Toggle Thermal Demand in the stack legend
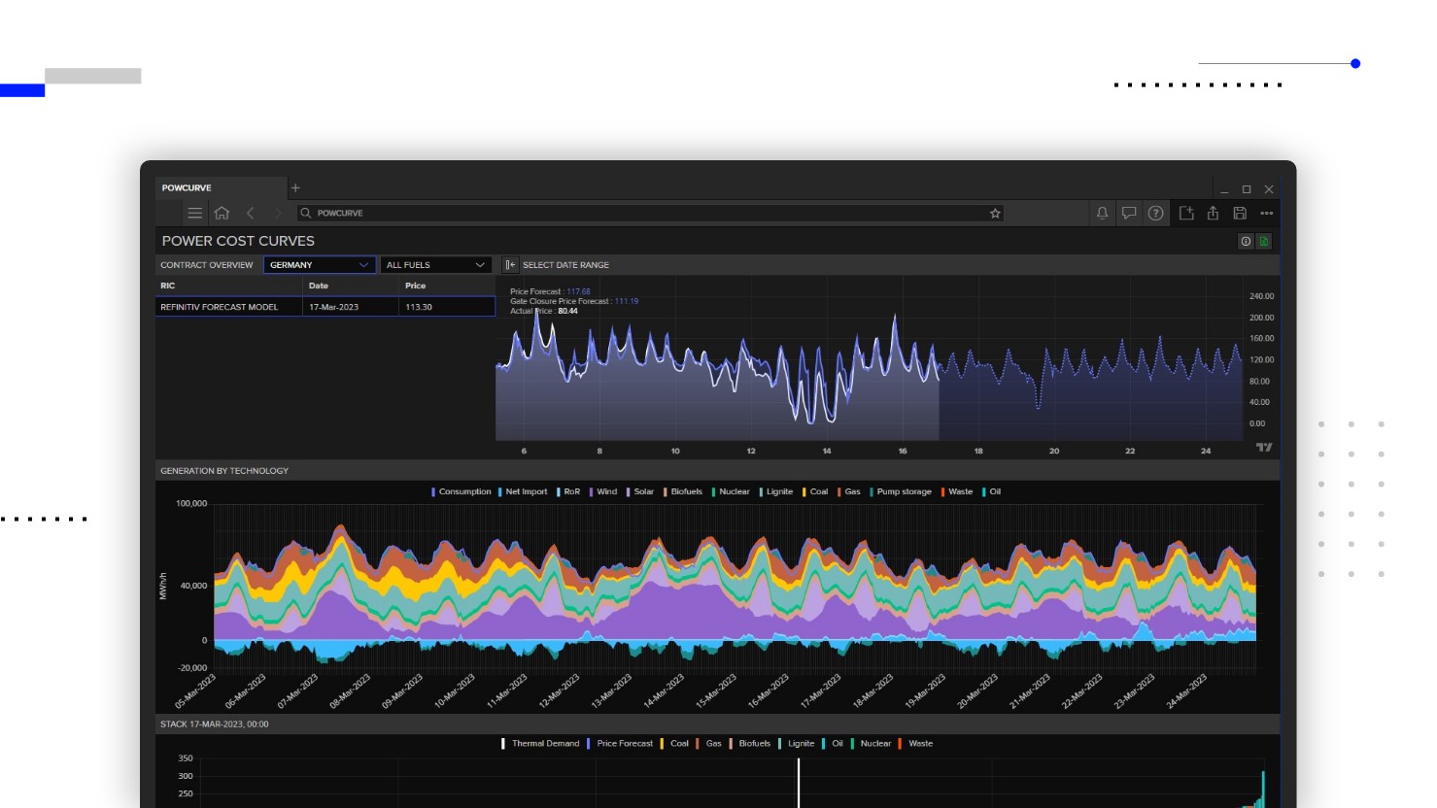Screen dimensions: 1437x808 (544, 744)
